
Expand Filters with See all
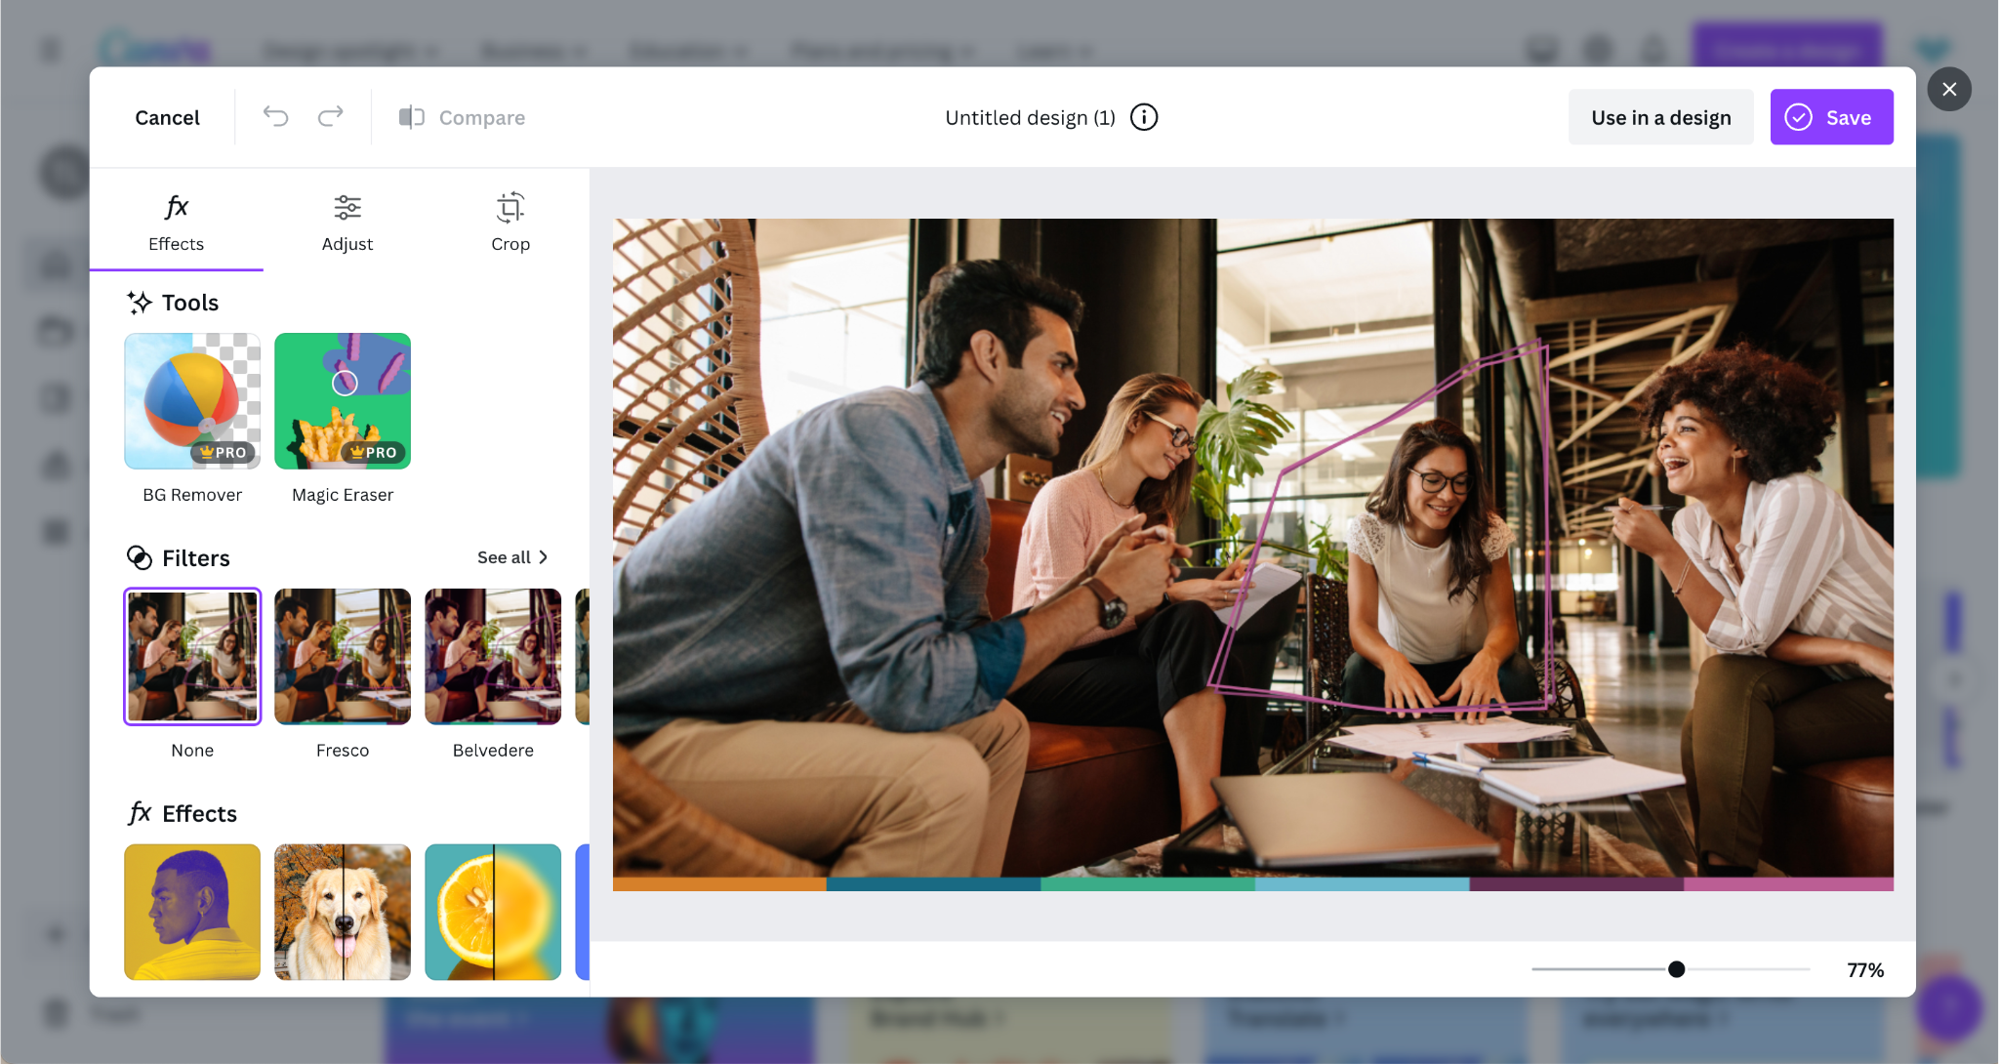[x=514, y=556]
